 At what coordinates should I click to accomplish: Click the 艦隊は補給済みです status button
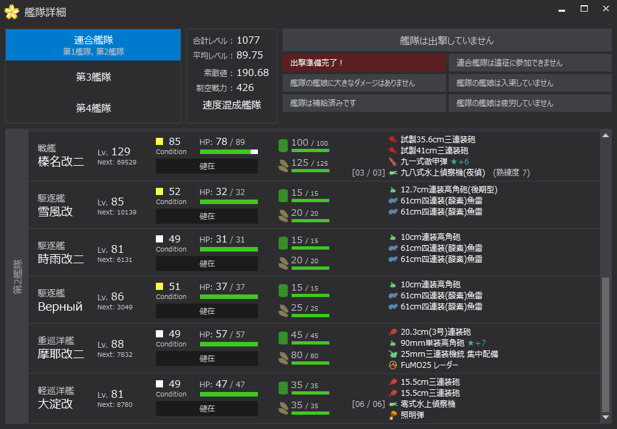364,103
